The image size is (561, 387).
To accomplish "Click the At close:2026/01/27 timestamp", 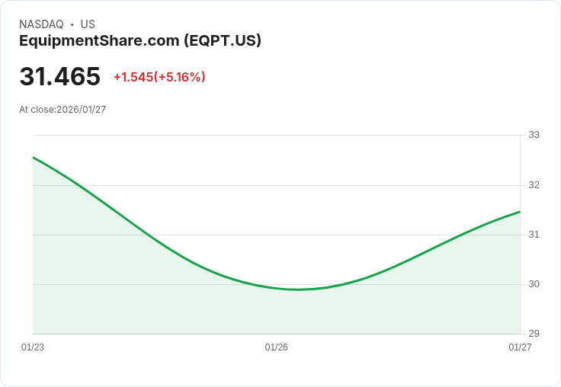I will coord(63,110).
